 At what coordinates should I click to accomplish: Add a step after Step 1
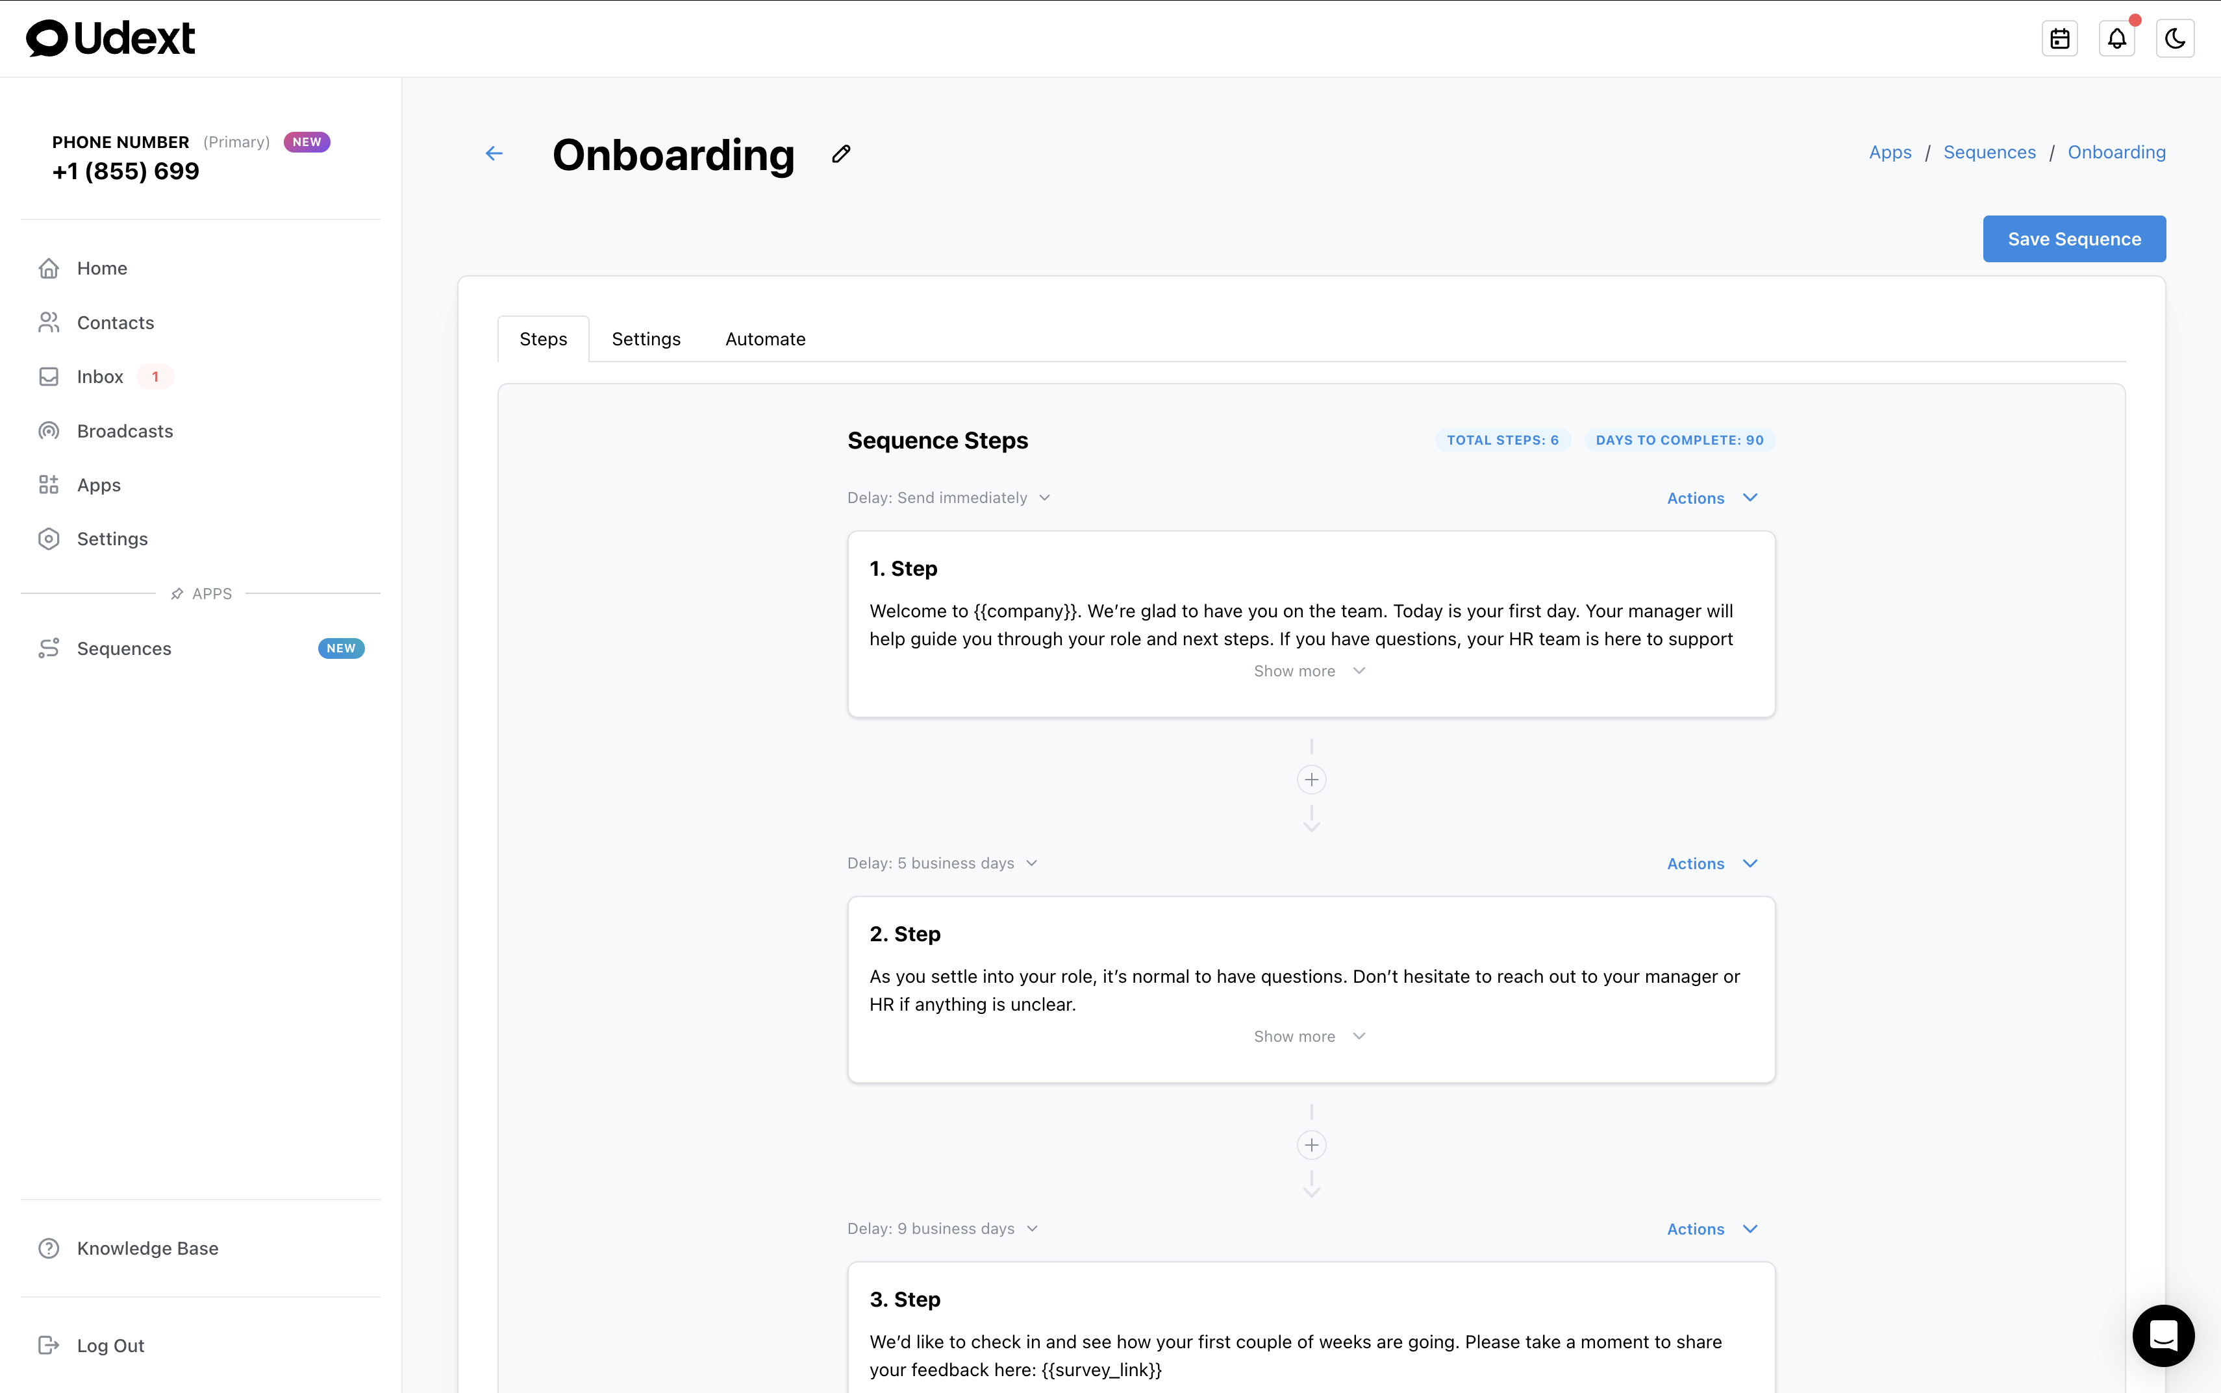click(x=1311, y=780)
